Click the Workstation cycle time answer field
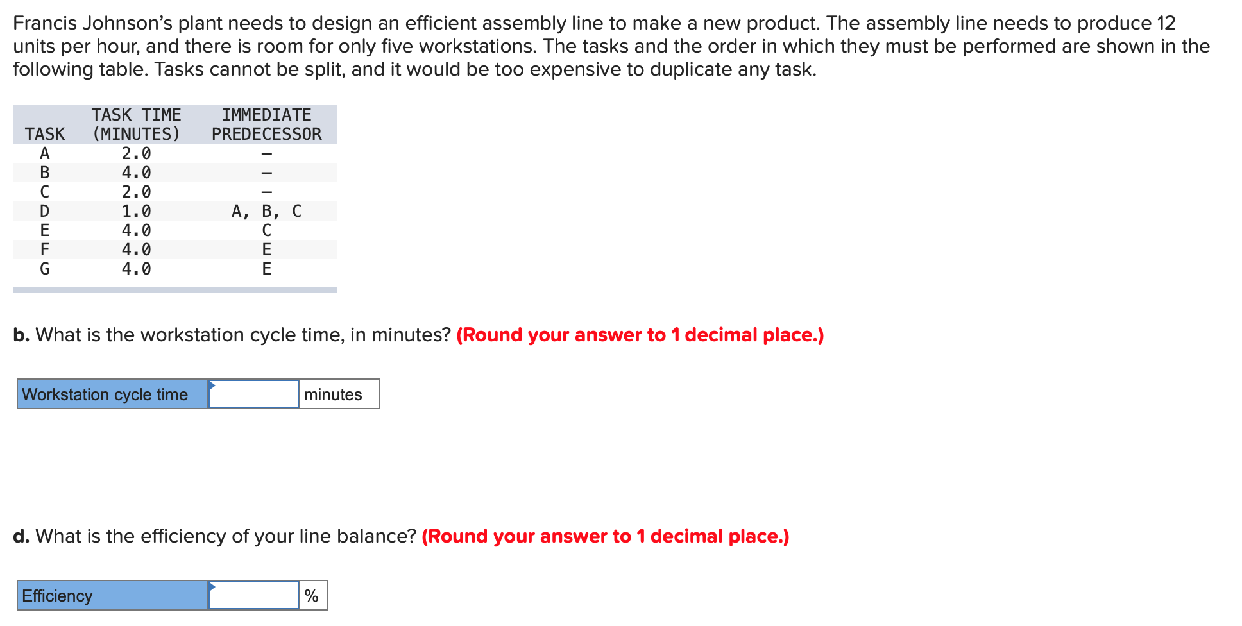 click(x=254, y=394)
